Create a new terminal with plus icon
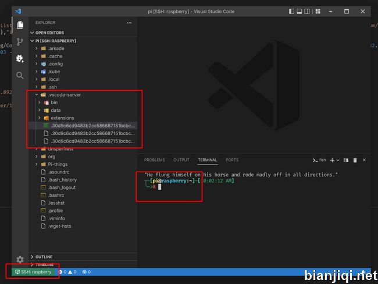 point(332,160)
